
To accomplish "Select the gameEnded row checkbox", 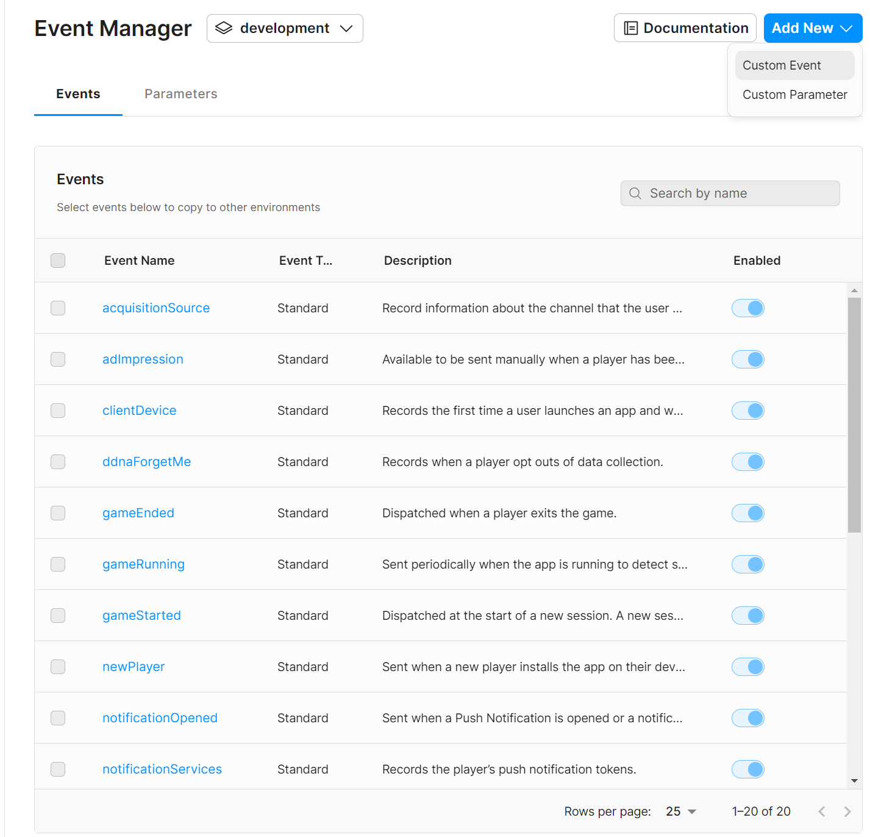I will pyautogui.click(x=58, y=513).
